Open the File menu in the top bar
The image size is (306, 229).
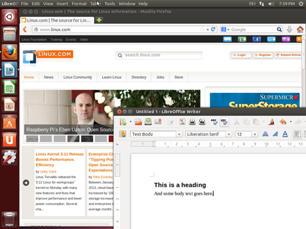tap(25, 4)
